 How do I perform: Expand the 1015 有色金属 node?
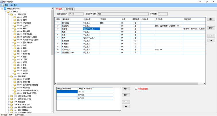(9, 102)
